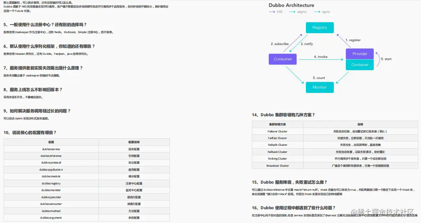Click the '3. notify' arrow label
Viewport: 421px width, 223px height.
coord(307,44)
